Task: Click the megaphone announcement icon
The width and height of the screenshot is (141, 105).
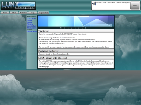Action: pyautogui.click(x=94, y=4)
